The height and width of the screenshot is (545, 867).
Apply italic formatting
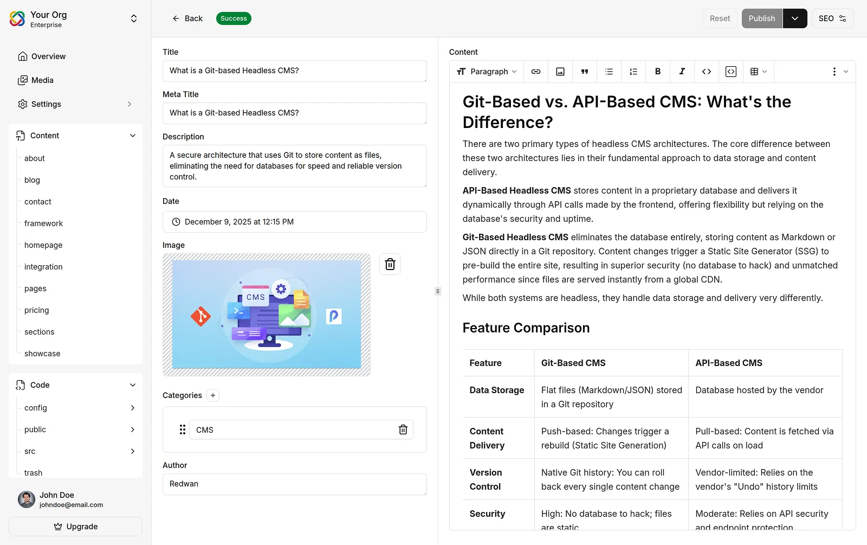coord(682,71)
